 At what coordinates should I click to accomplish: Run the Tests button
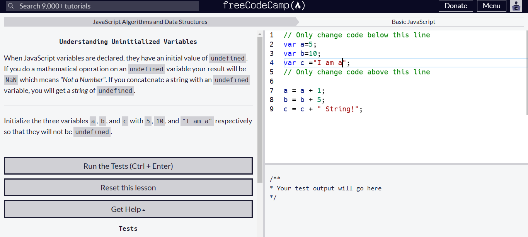[x=128, y=166]
